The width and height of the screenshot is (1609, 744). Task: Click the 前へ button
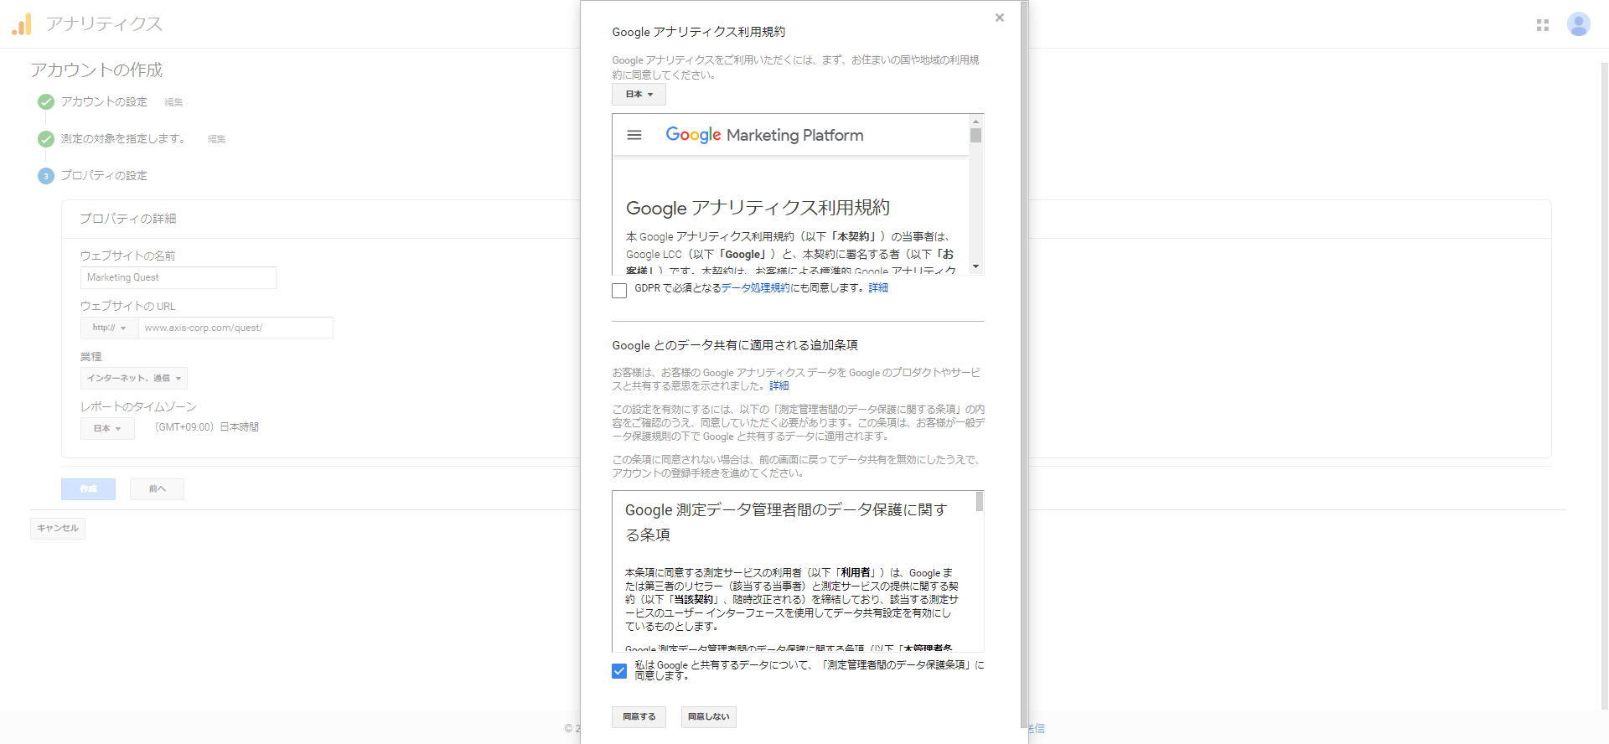click(157, 489)
